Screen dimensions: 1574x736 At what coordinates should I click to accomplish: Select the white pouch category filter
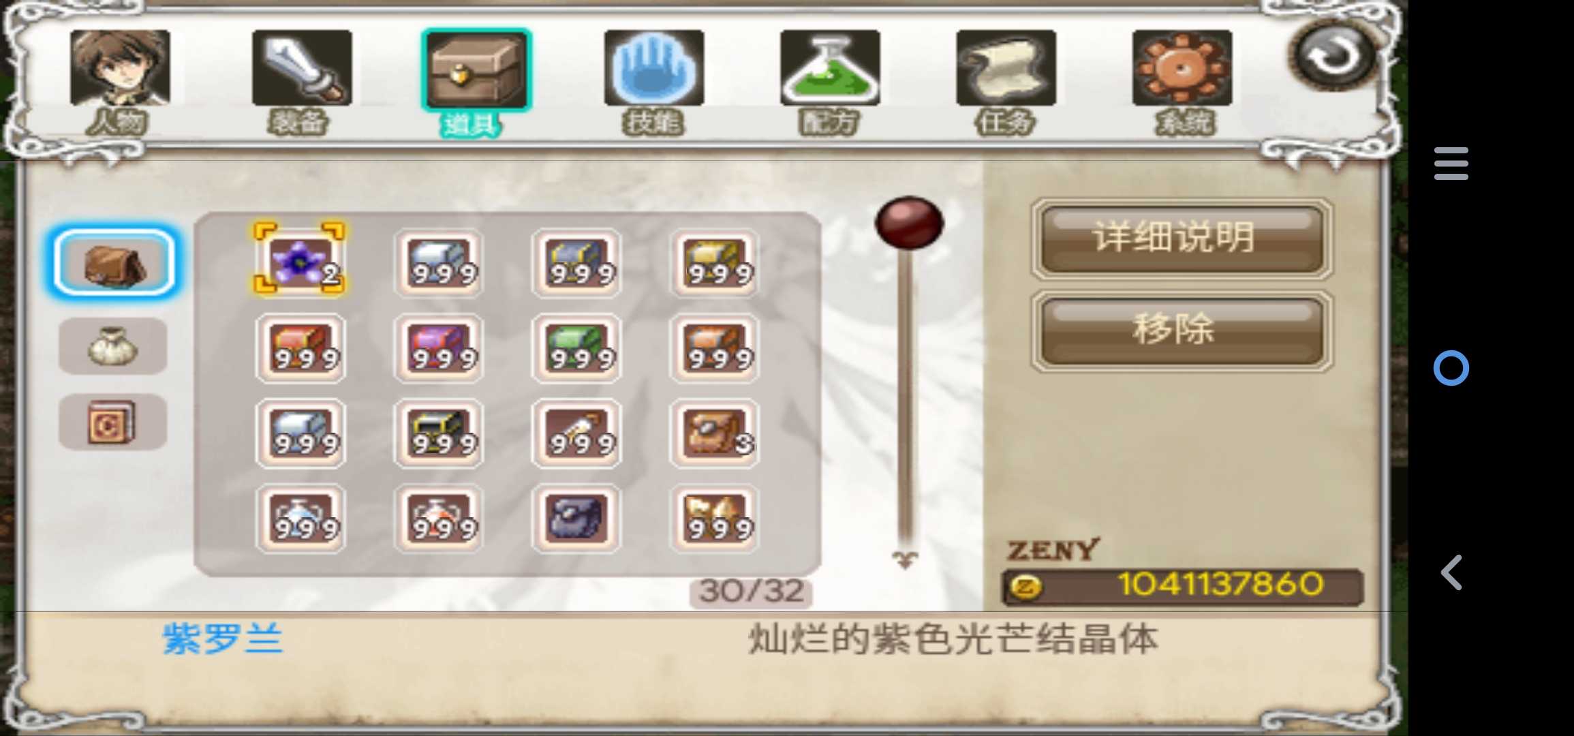(x=113, y=346)
